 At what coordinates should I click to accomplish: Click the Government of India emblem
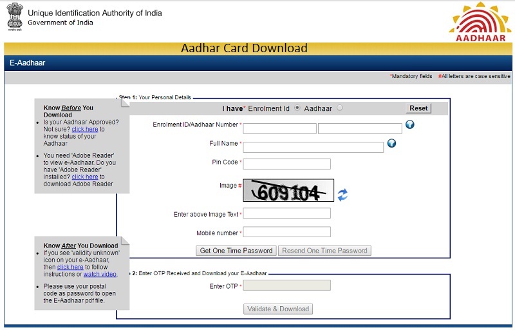click(x=15, y=16)
